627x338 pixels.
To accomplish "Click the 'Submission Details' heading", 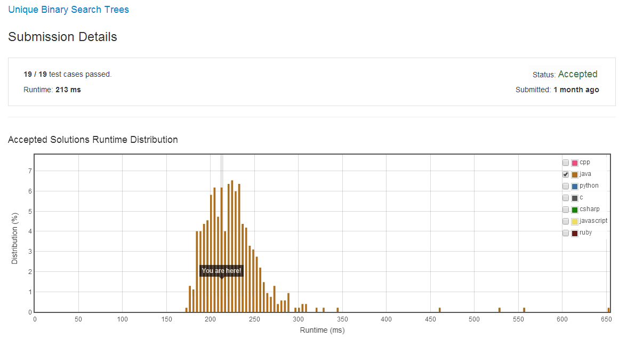I will pos(62,37).
